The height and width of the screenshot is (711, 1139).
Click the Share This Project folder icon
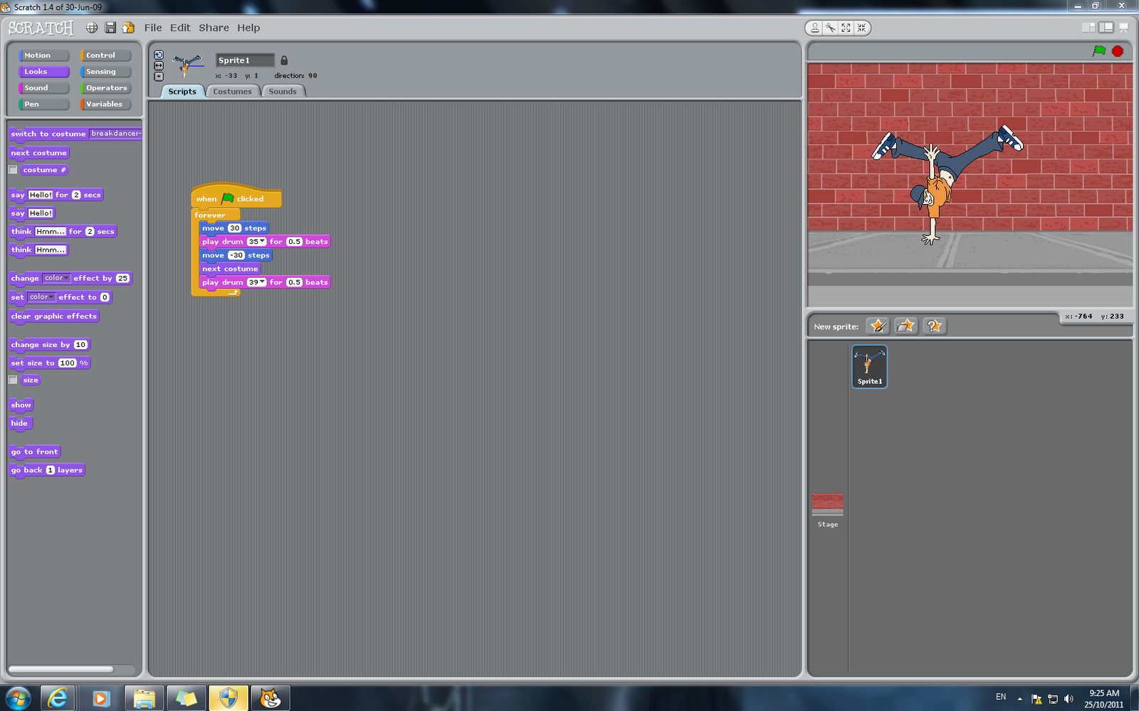128,28
